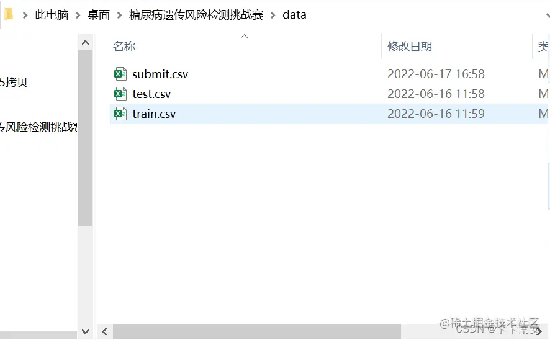Expand the chevron after 此电脑 in path
This screenshot has height=340, width=550.
point(78,15)
